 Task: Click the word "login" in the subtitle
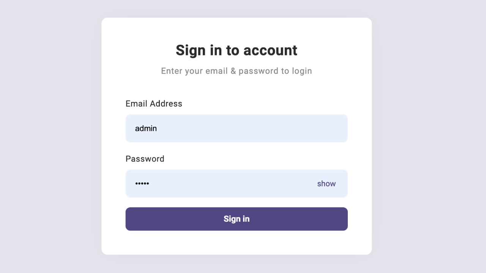coord(302,71)
